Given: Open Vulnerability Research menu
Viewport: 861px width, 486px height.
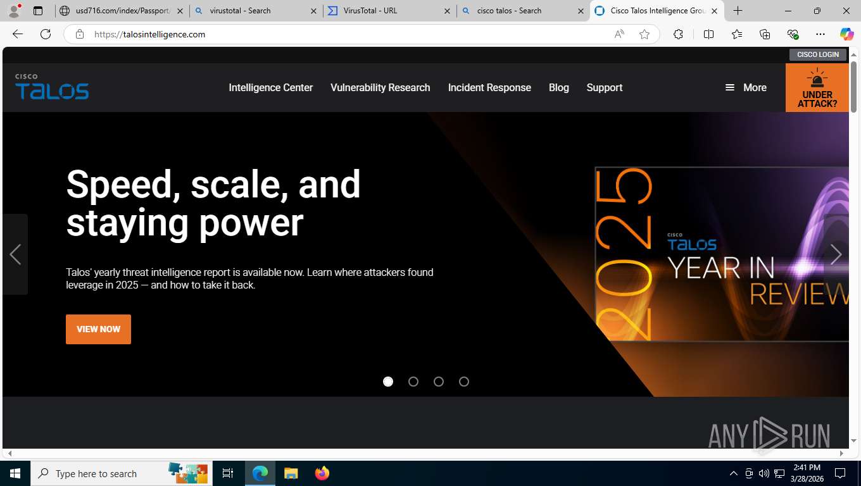Looking at the screenshot, I should pyautogui.click(x=380, y=87).
